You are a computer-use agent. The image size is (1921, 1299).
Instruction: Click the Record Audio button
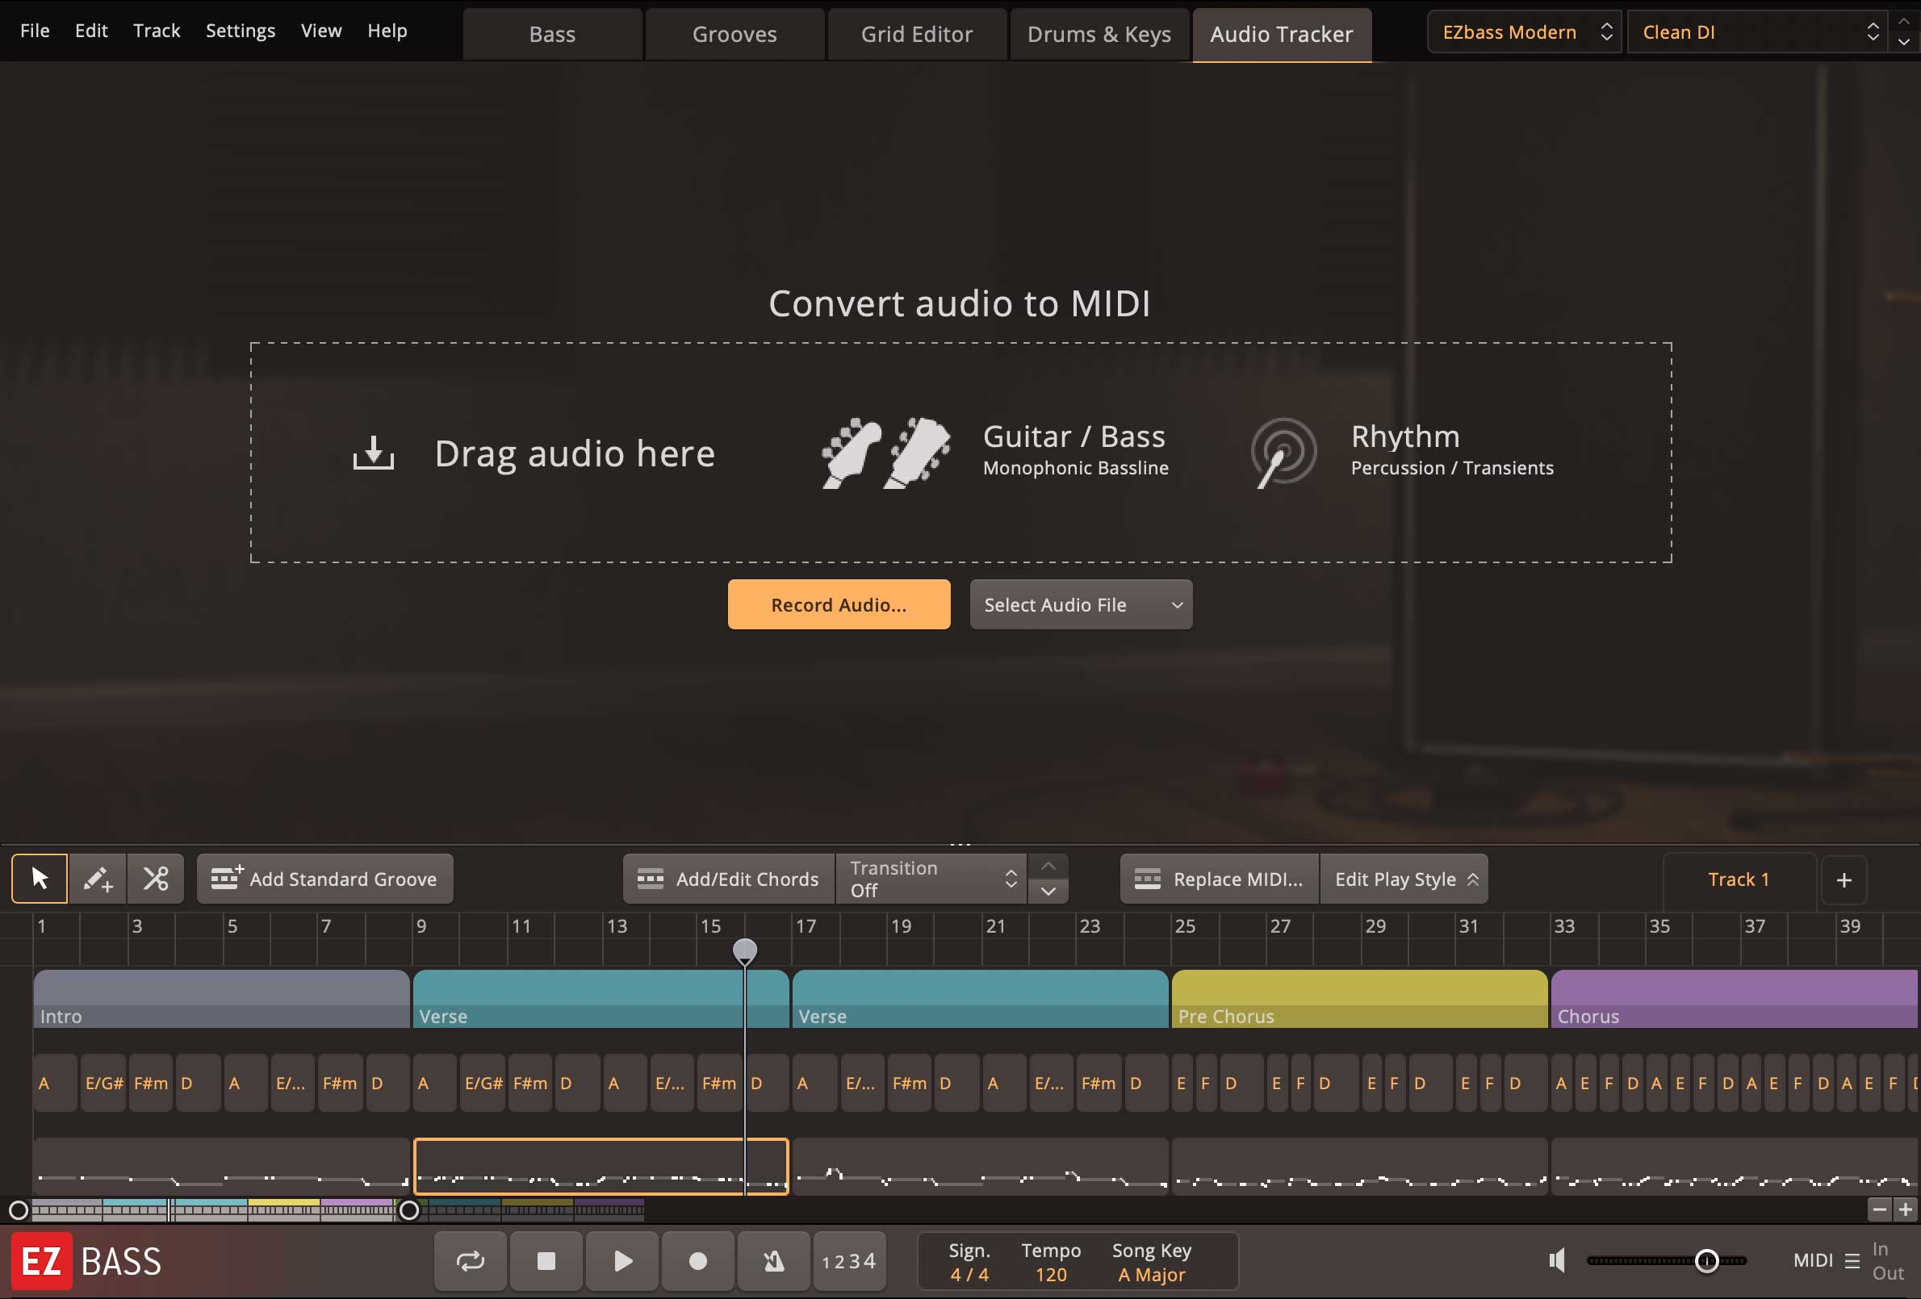838,605
